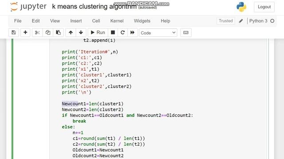The width and height of the screenshot is (284, 159).
Task: Click the c2=round(sum(t2) / len(t2)) line
Action: pos(109,144)
